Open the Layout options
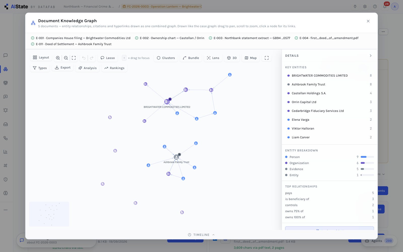This screenshot has width=403, height=252. coord(41,57)
